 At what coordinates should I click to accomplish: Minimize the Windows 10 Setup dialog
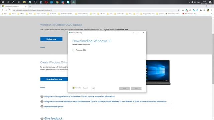pyautogui.click(x=133, y=33)
